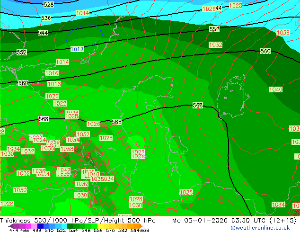Click the 528 height contour label
Image resolution: width=300 pixels, height=232 pixels.
(49, 4)
